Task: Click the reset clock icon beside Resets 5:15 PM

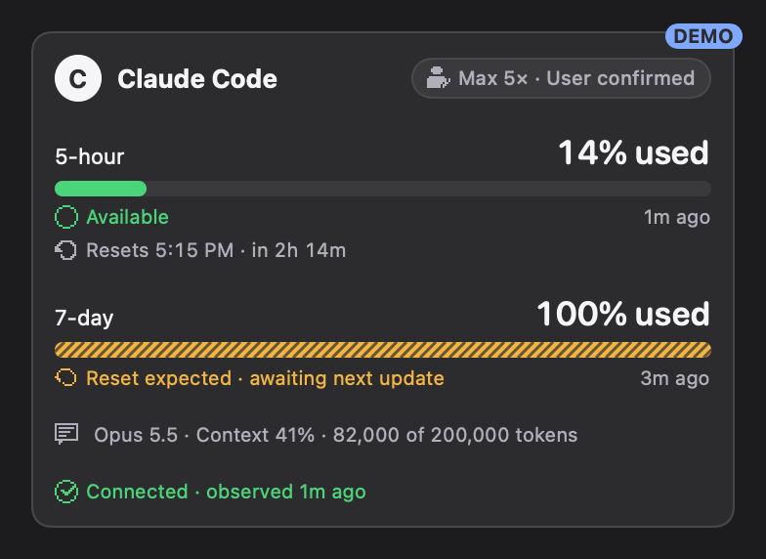Action: (65, 250)
